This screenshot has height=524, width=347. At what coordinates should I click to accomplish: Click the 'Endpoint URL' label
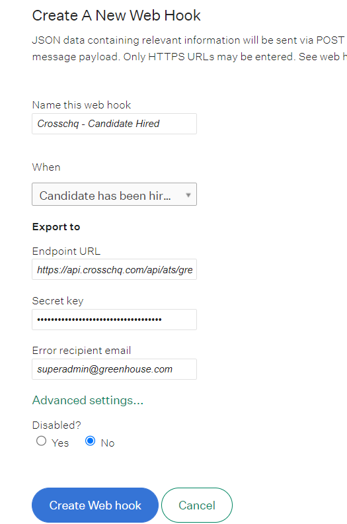click(66, 251)
